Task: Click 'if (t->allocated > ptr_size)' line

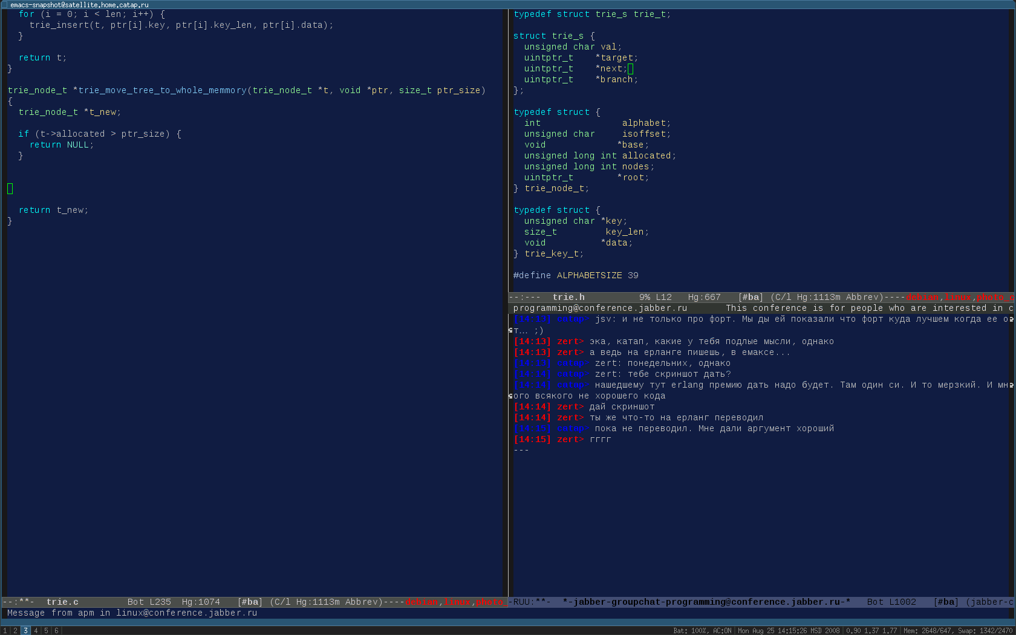Action: pos(99,134)
